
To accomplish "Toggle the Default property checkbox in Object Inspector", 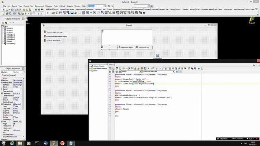I will (x=14, y=100).
